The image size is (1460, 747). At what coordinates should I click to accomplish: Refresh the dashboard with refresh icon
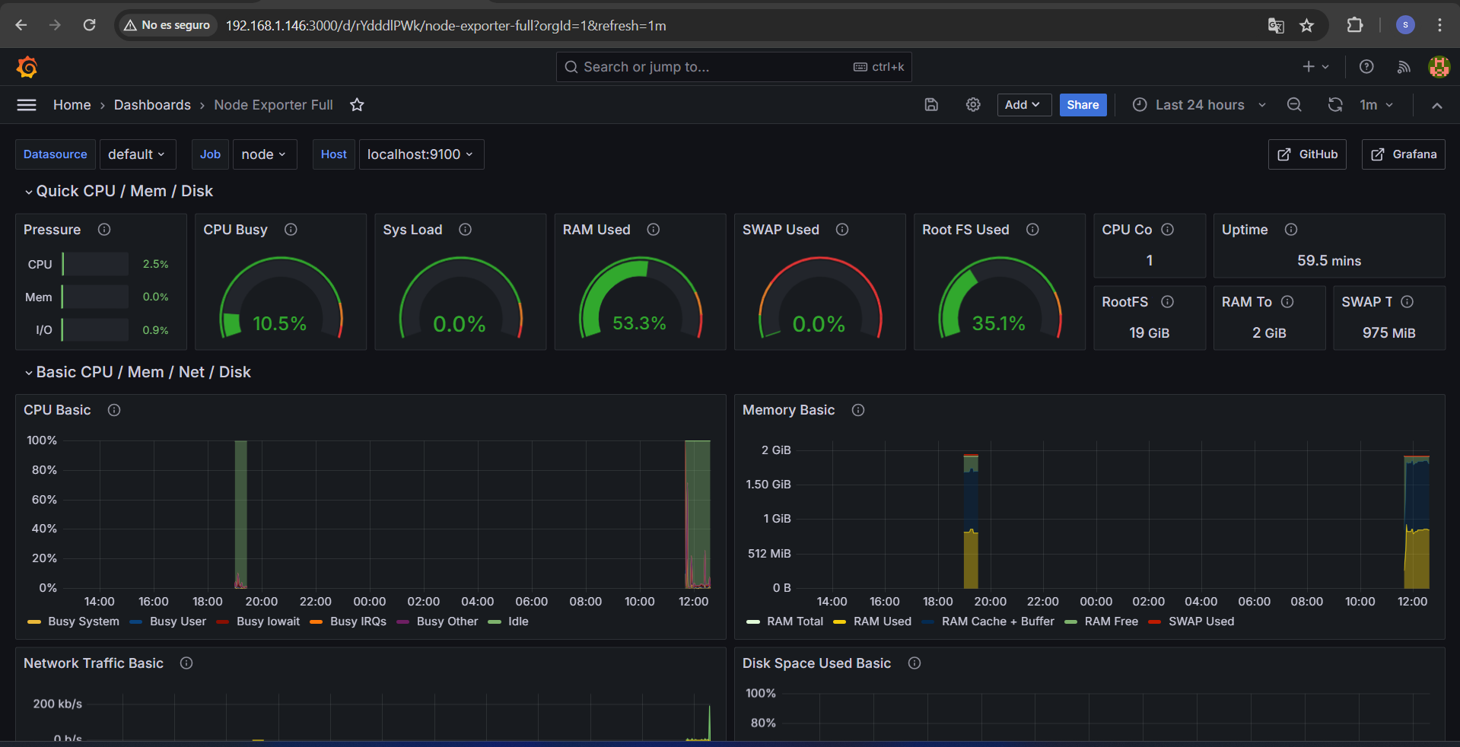[1335, 105]
